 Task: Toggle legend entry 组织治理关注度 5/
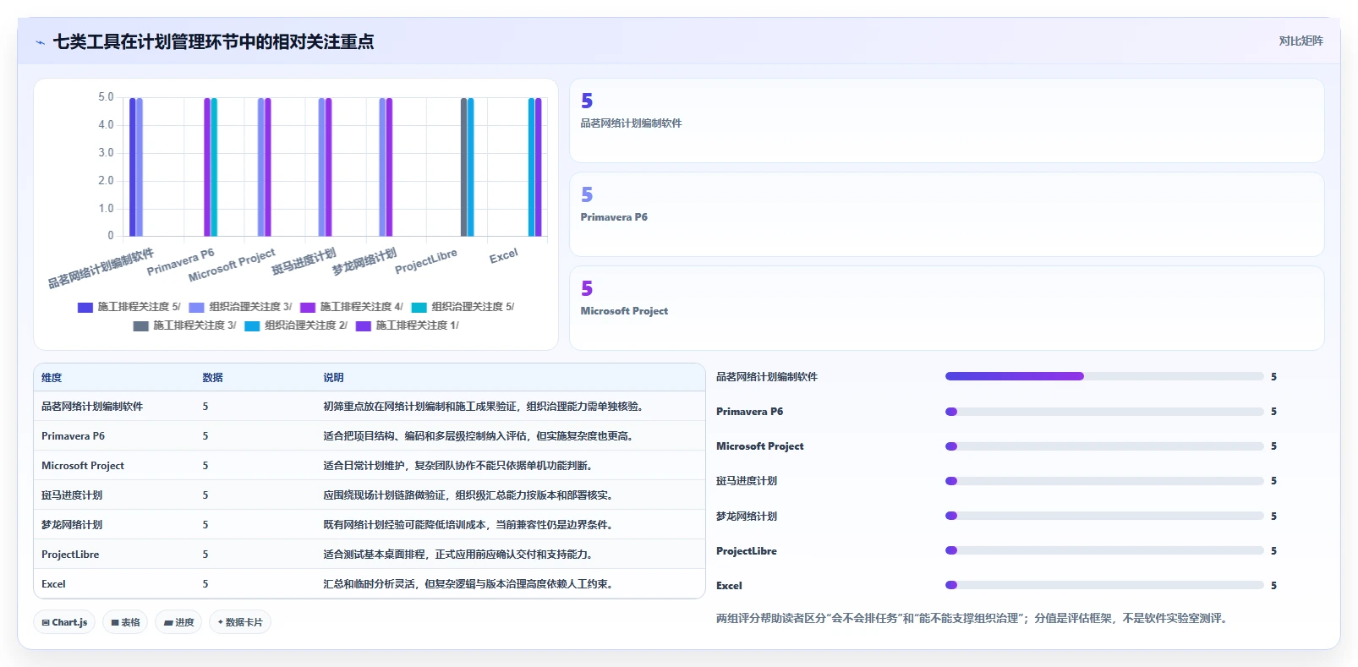coord(463,307)
